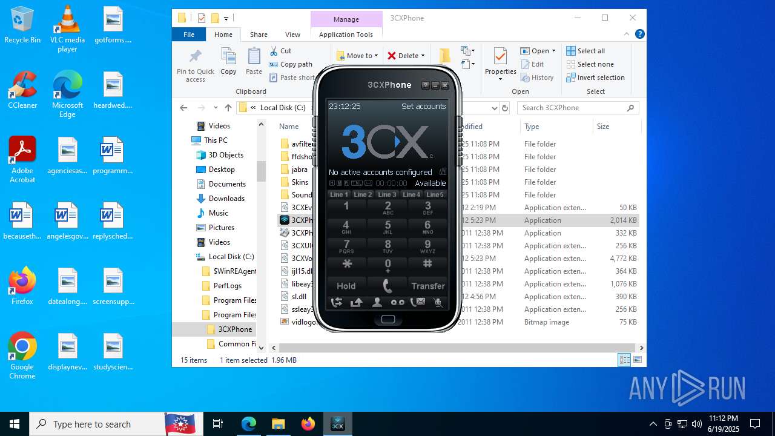
Task: Click Invert selection in ribbon
Action: pyautogui.click(x=595, y=78)
